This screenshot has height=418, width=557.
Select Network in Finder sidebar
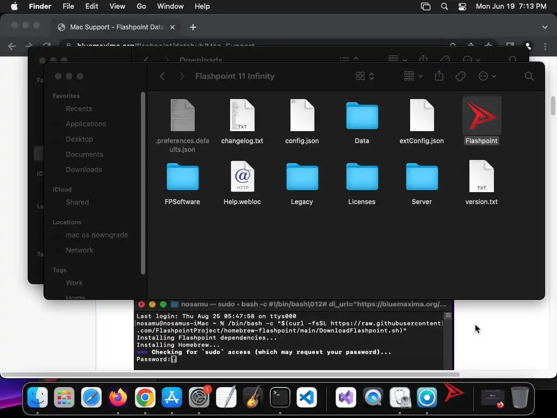coord(79,250)
